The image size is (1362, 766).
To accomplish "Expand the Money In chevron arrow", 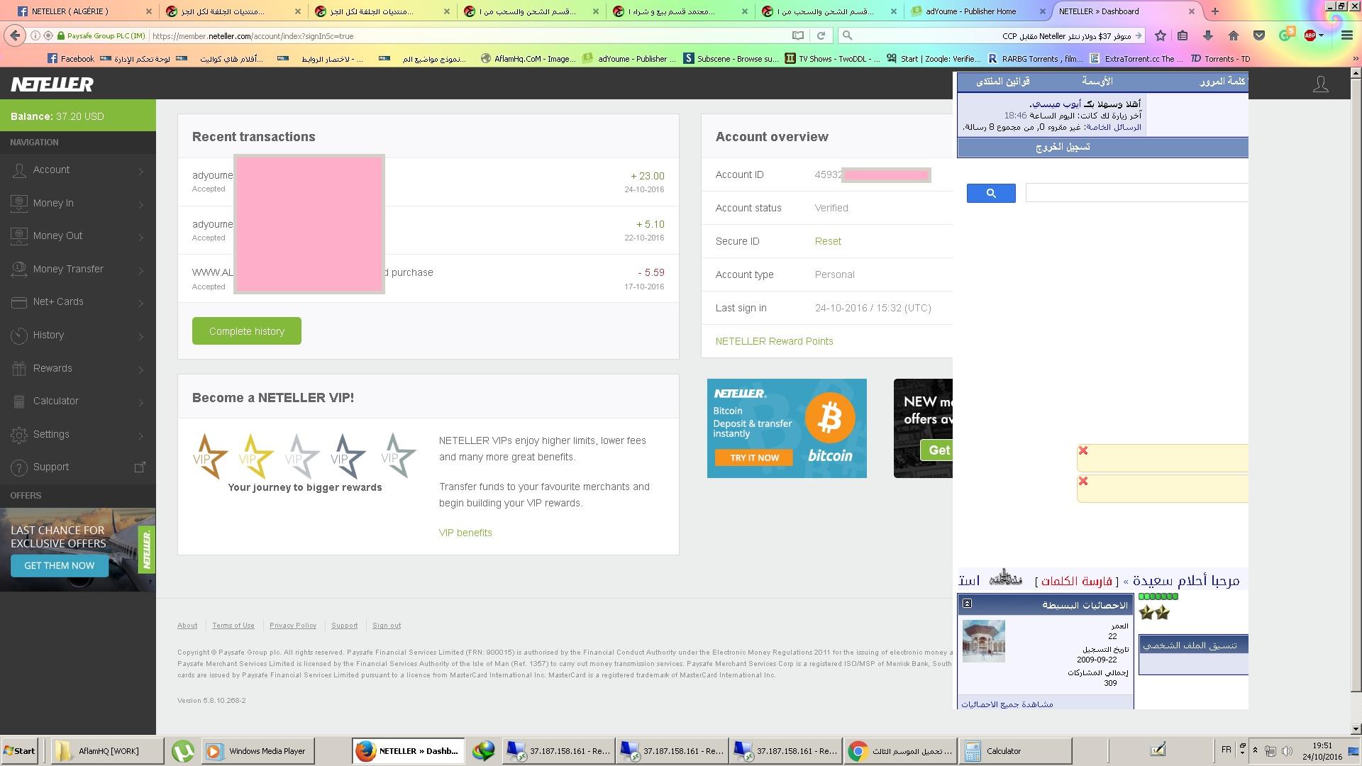I will point(141,204).
